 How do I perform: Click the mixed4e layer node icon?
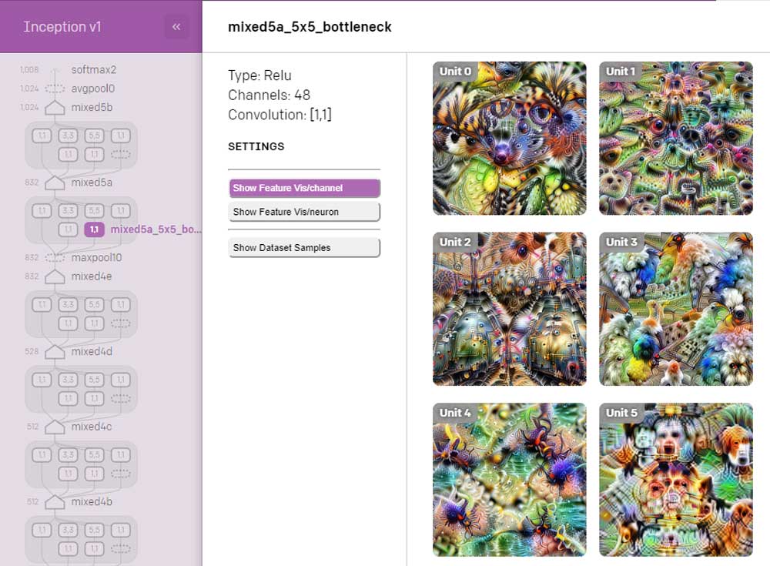55,276
